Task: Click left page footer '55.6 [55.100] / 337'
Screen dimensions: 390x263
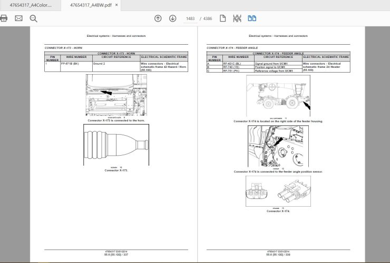Action: [116, 255]
